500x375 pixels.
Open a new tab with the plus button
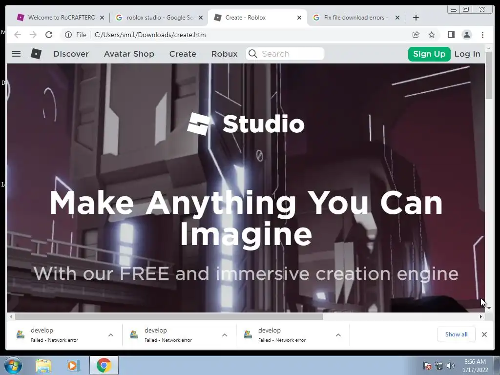416,18
